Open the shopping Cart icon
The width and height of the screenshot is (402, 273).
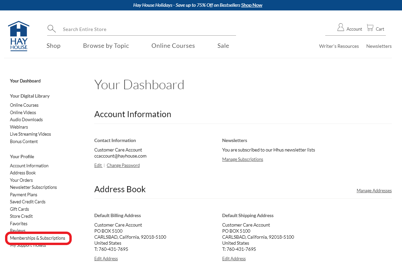click(x=370, y=28)
